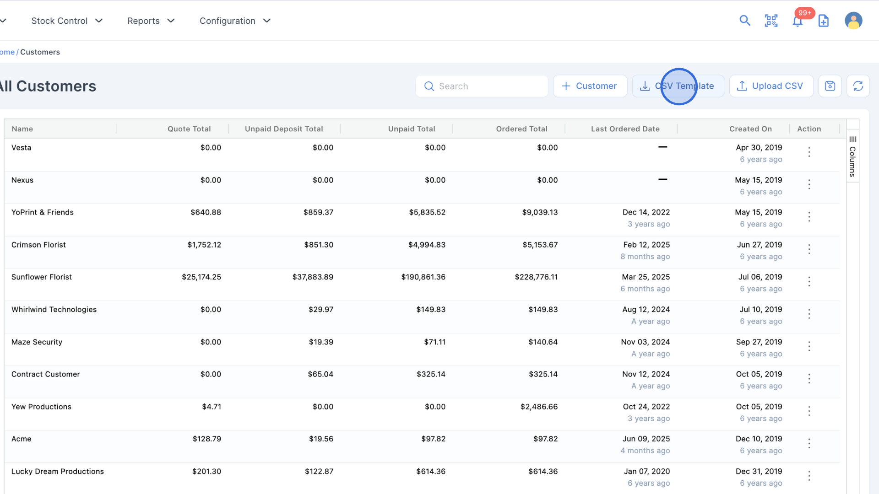The image size is (879, 494).
Task: Expand the Configuration dropdown menu
Action: (235, 21)
